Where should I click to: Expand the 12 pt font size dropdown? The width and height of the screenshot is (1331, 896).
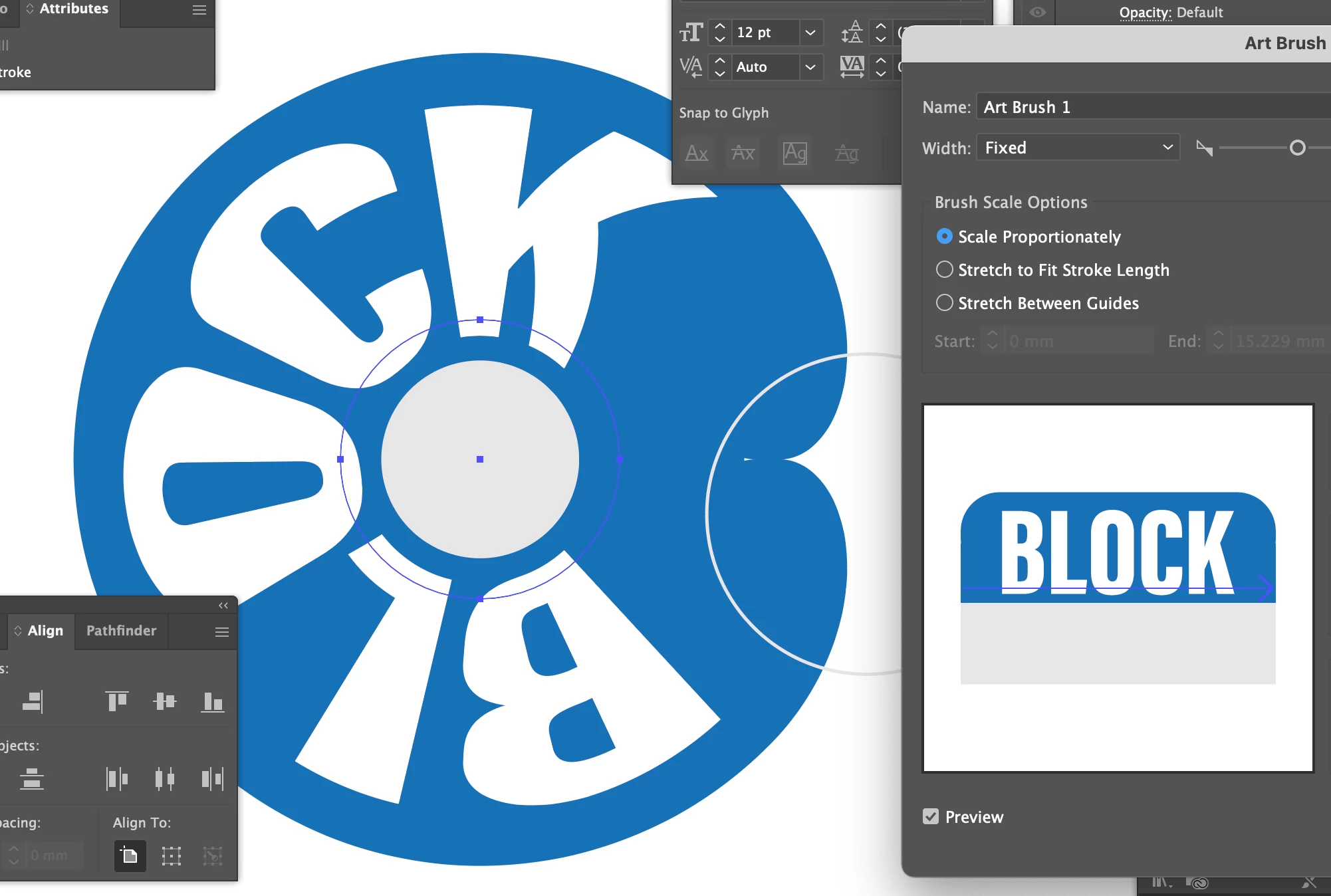coord(810,33)
